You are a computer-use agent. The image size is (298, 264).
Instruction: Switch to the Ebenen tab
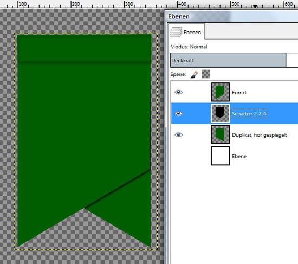coord(186,31)
